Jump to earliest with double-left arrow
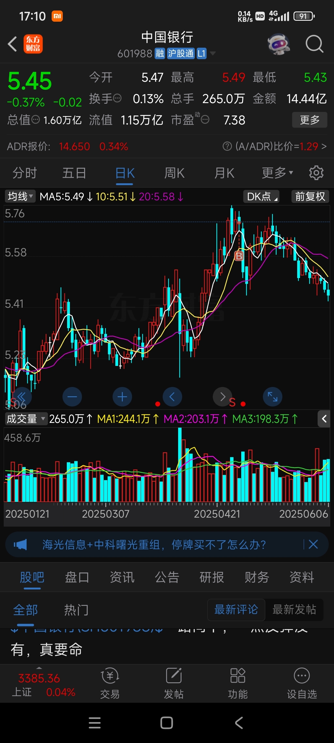 pyautogui.click(x=22, y=397)
